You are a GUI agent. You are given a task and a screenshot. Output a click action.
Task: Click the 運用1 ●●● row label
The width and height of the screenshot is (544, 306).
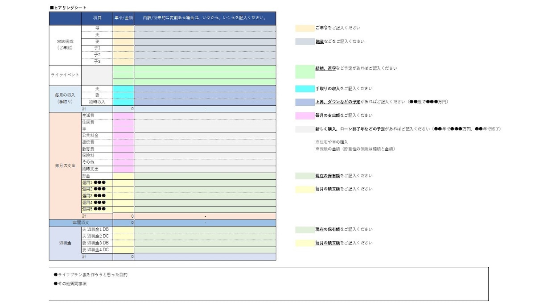click(97, 182)
